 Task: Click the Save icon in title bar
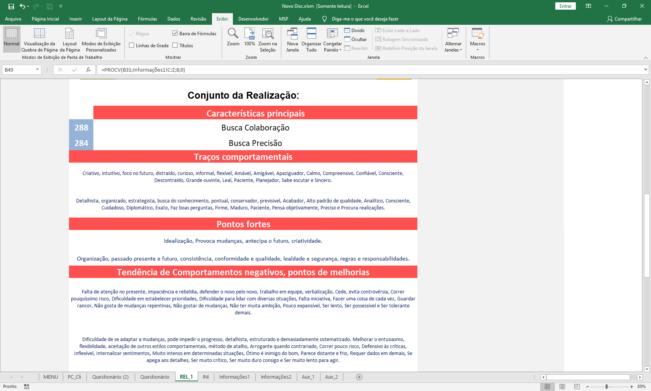11,6
